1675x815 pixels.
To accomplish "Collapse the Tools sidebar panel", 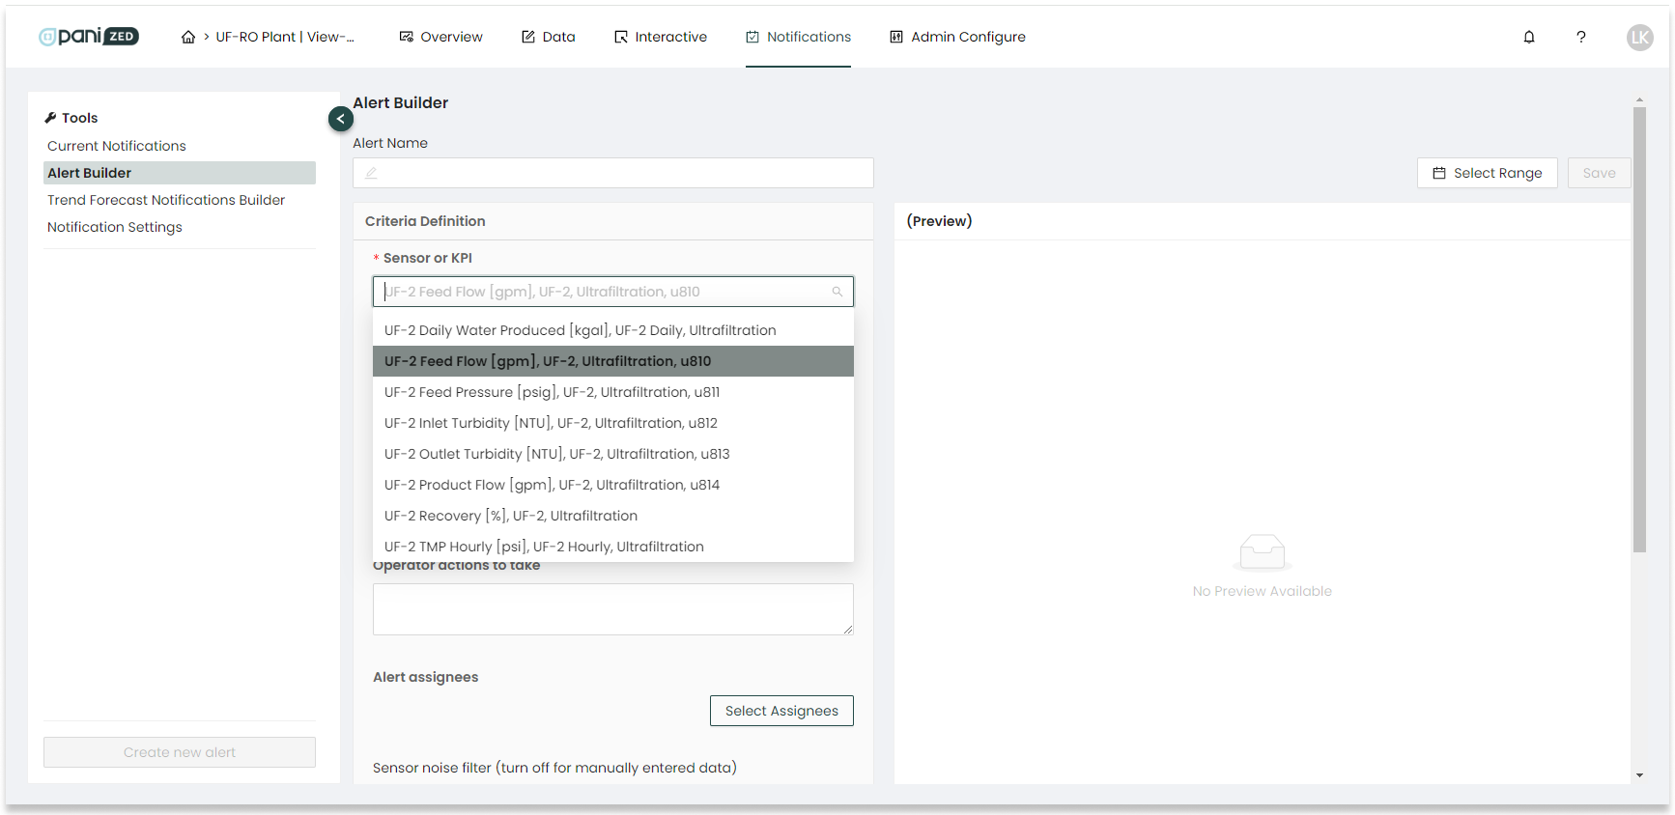I will (x=340, y=119).
